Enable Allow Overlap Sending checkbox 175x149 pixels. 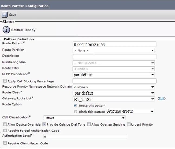click(x=89, y=124)
